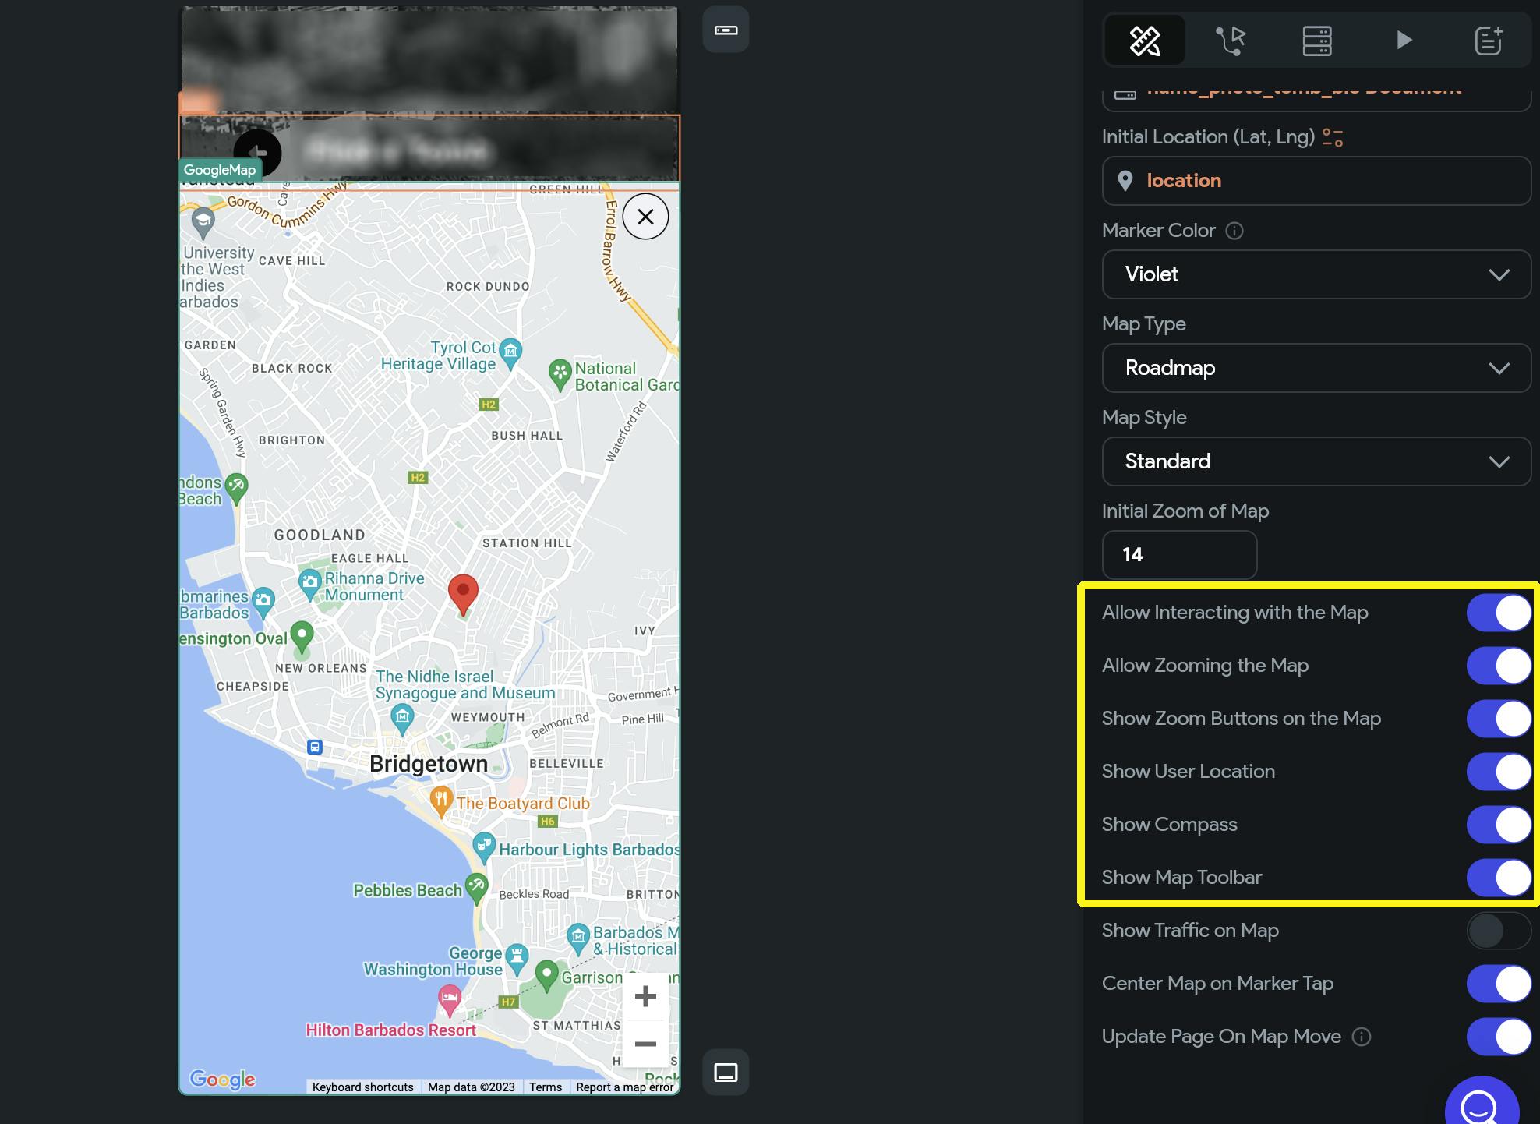Screen dimensions: 1540x1124
Task: Close the map with the X button
Action: (645, 217)
